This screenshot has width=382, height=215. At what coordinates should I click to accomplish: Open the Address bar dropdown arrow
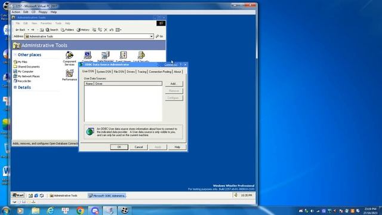click(151, 36)
